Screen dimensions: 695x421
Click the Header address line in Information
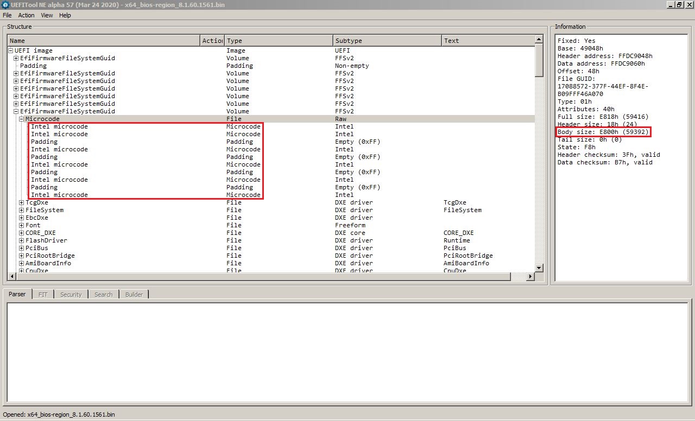[605, 56]
